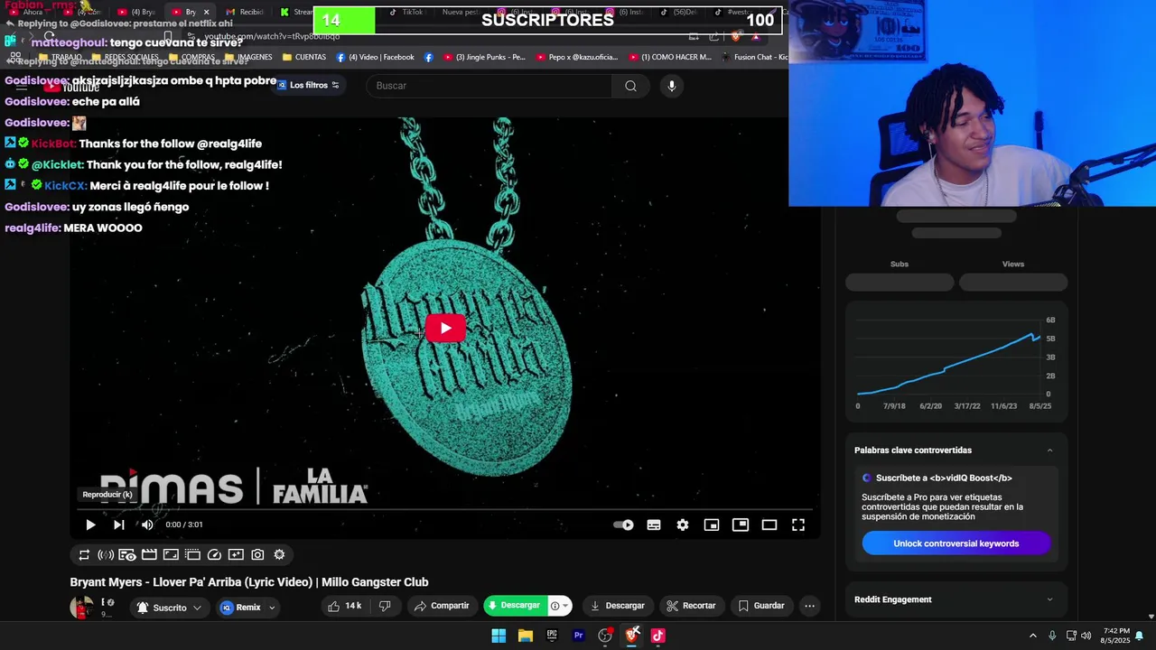The width and height of the screenshot is (1156, 650).
Task: Start voice search with the microphone
Action: click(x=671, y=86)
